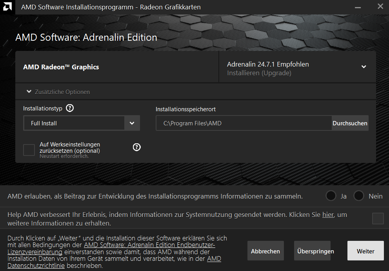This screenshot has height=271, width=389.
Task: Cancel installation with Abbrechen
Action: [265, 251]
